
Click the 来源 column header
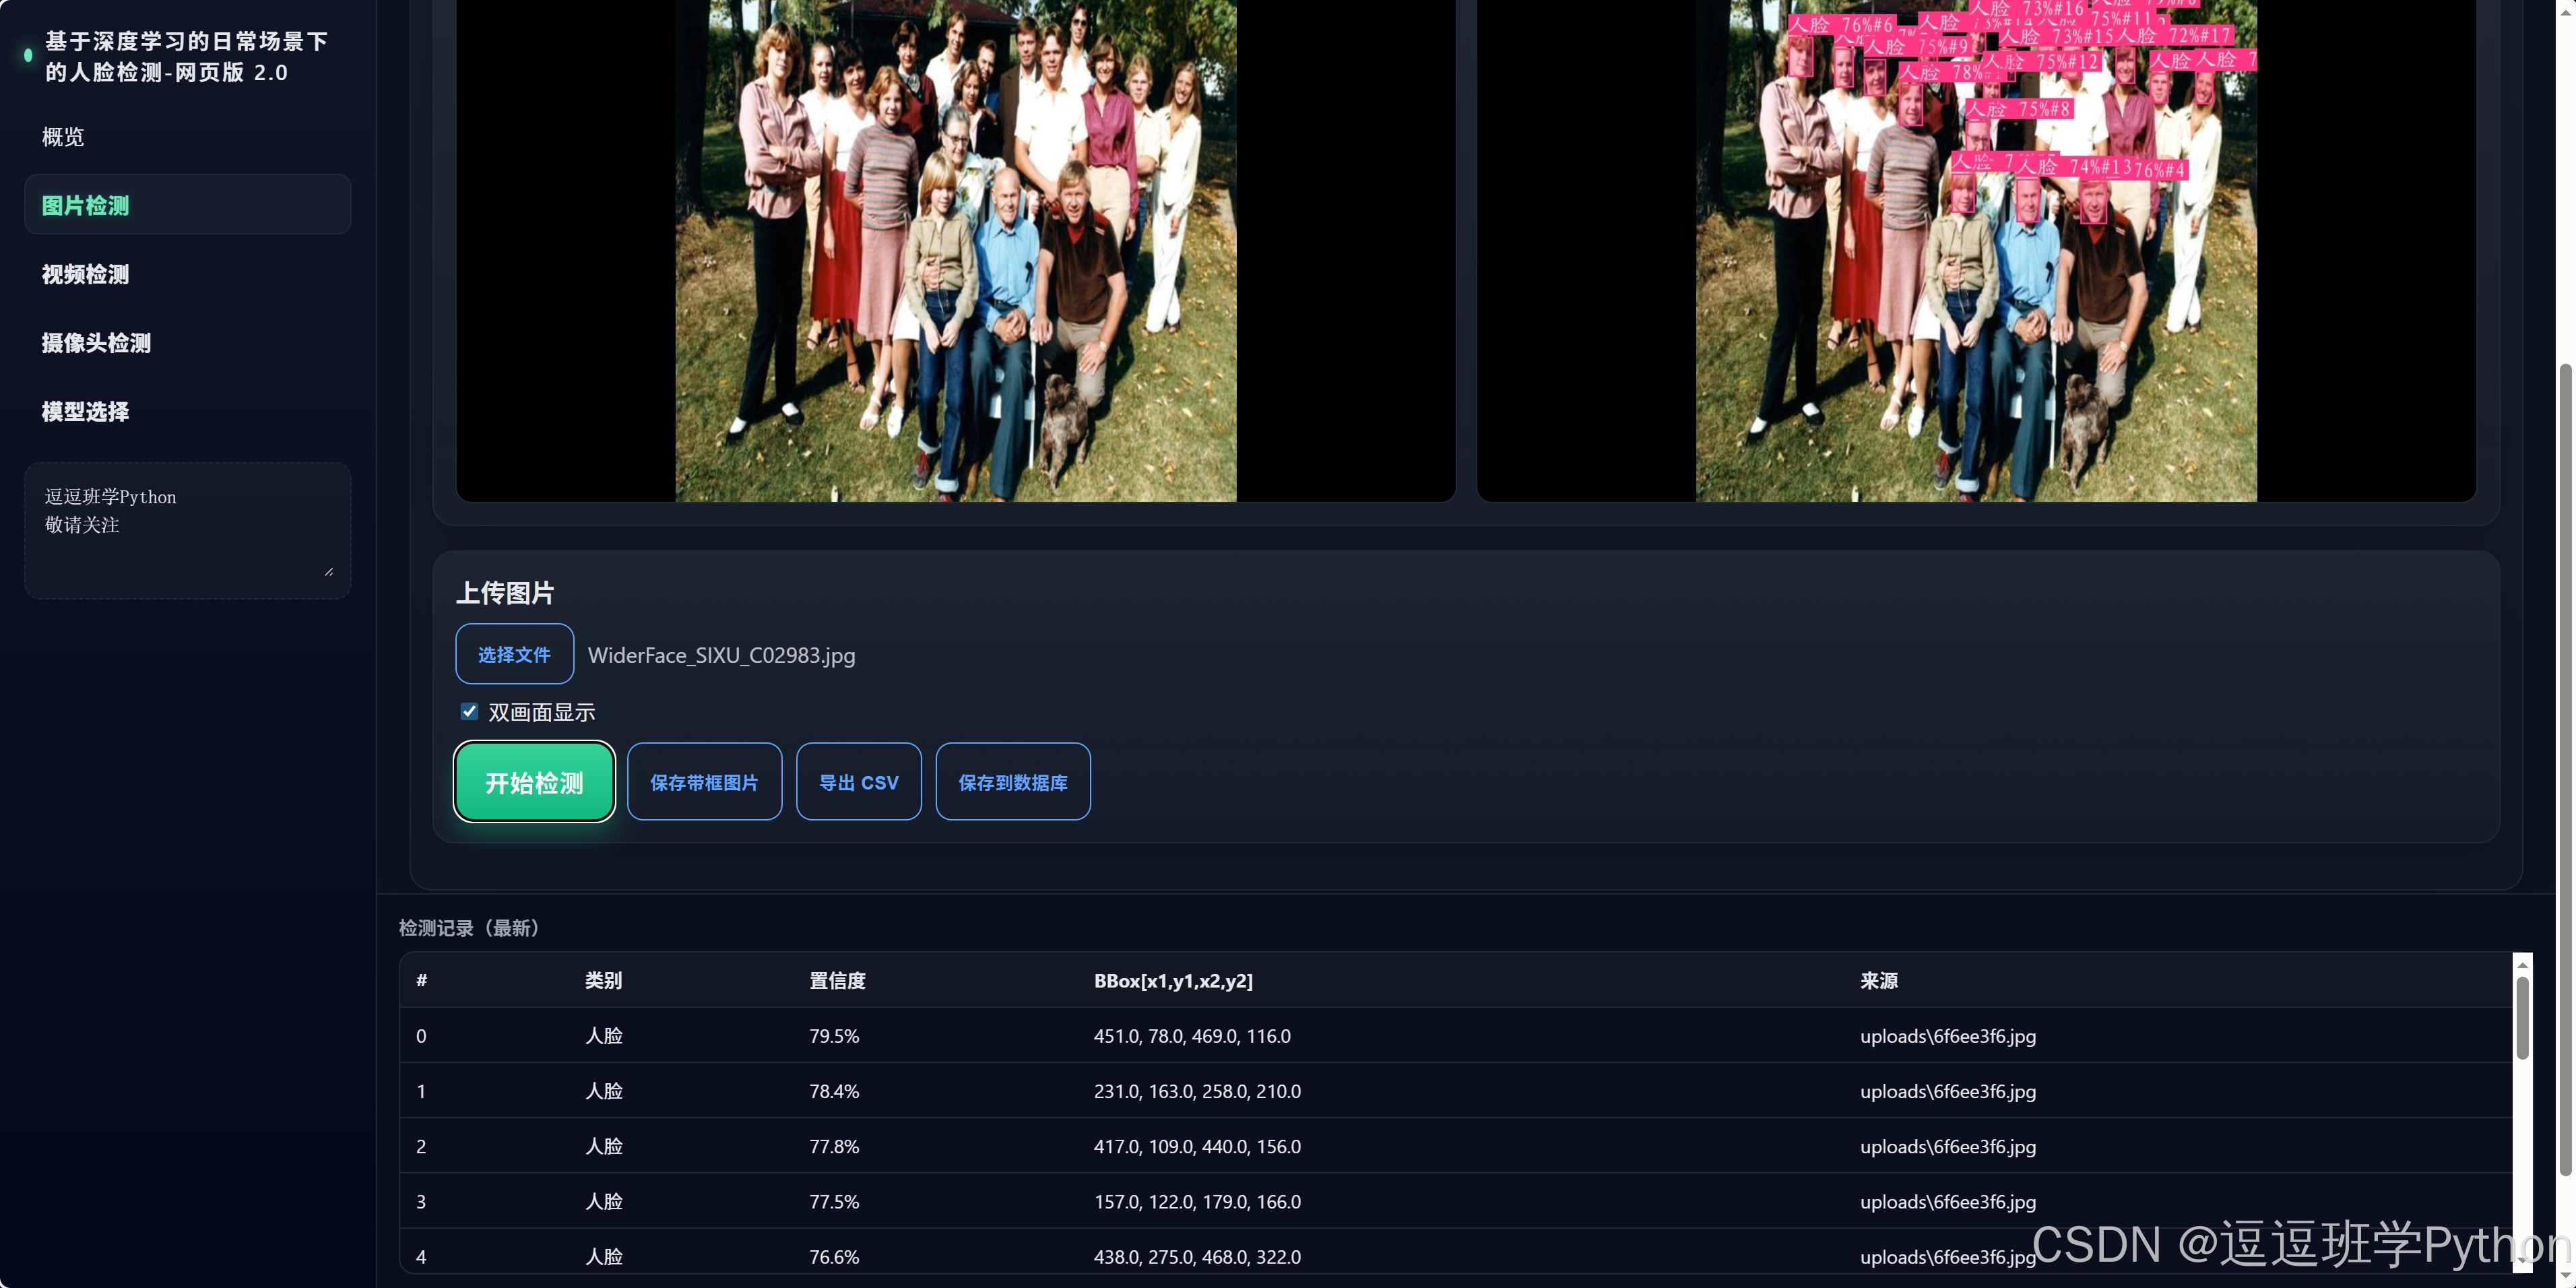[x=1879, y=980]
